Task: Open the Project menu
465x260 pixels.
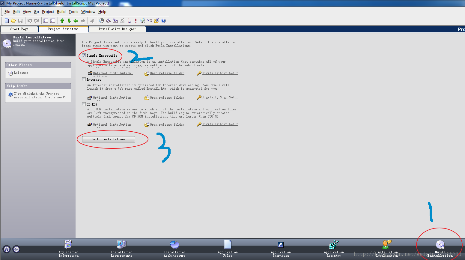Action: [x=48, y=12]
